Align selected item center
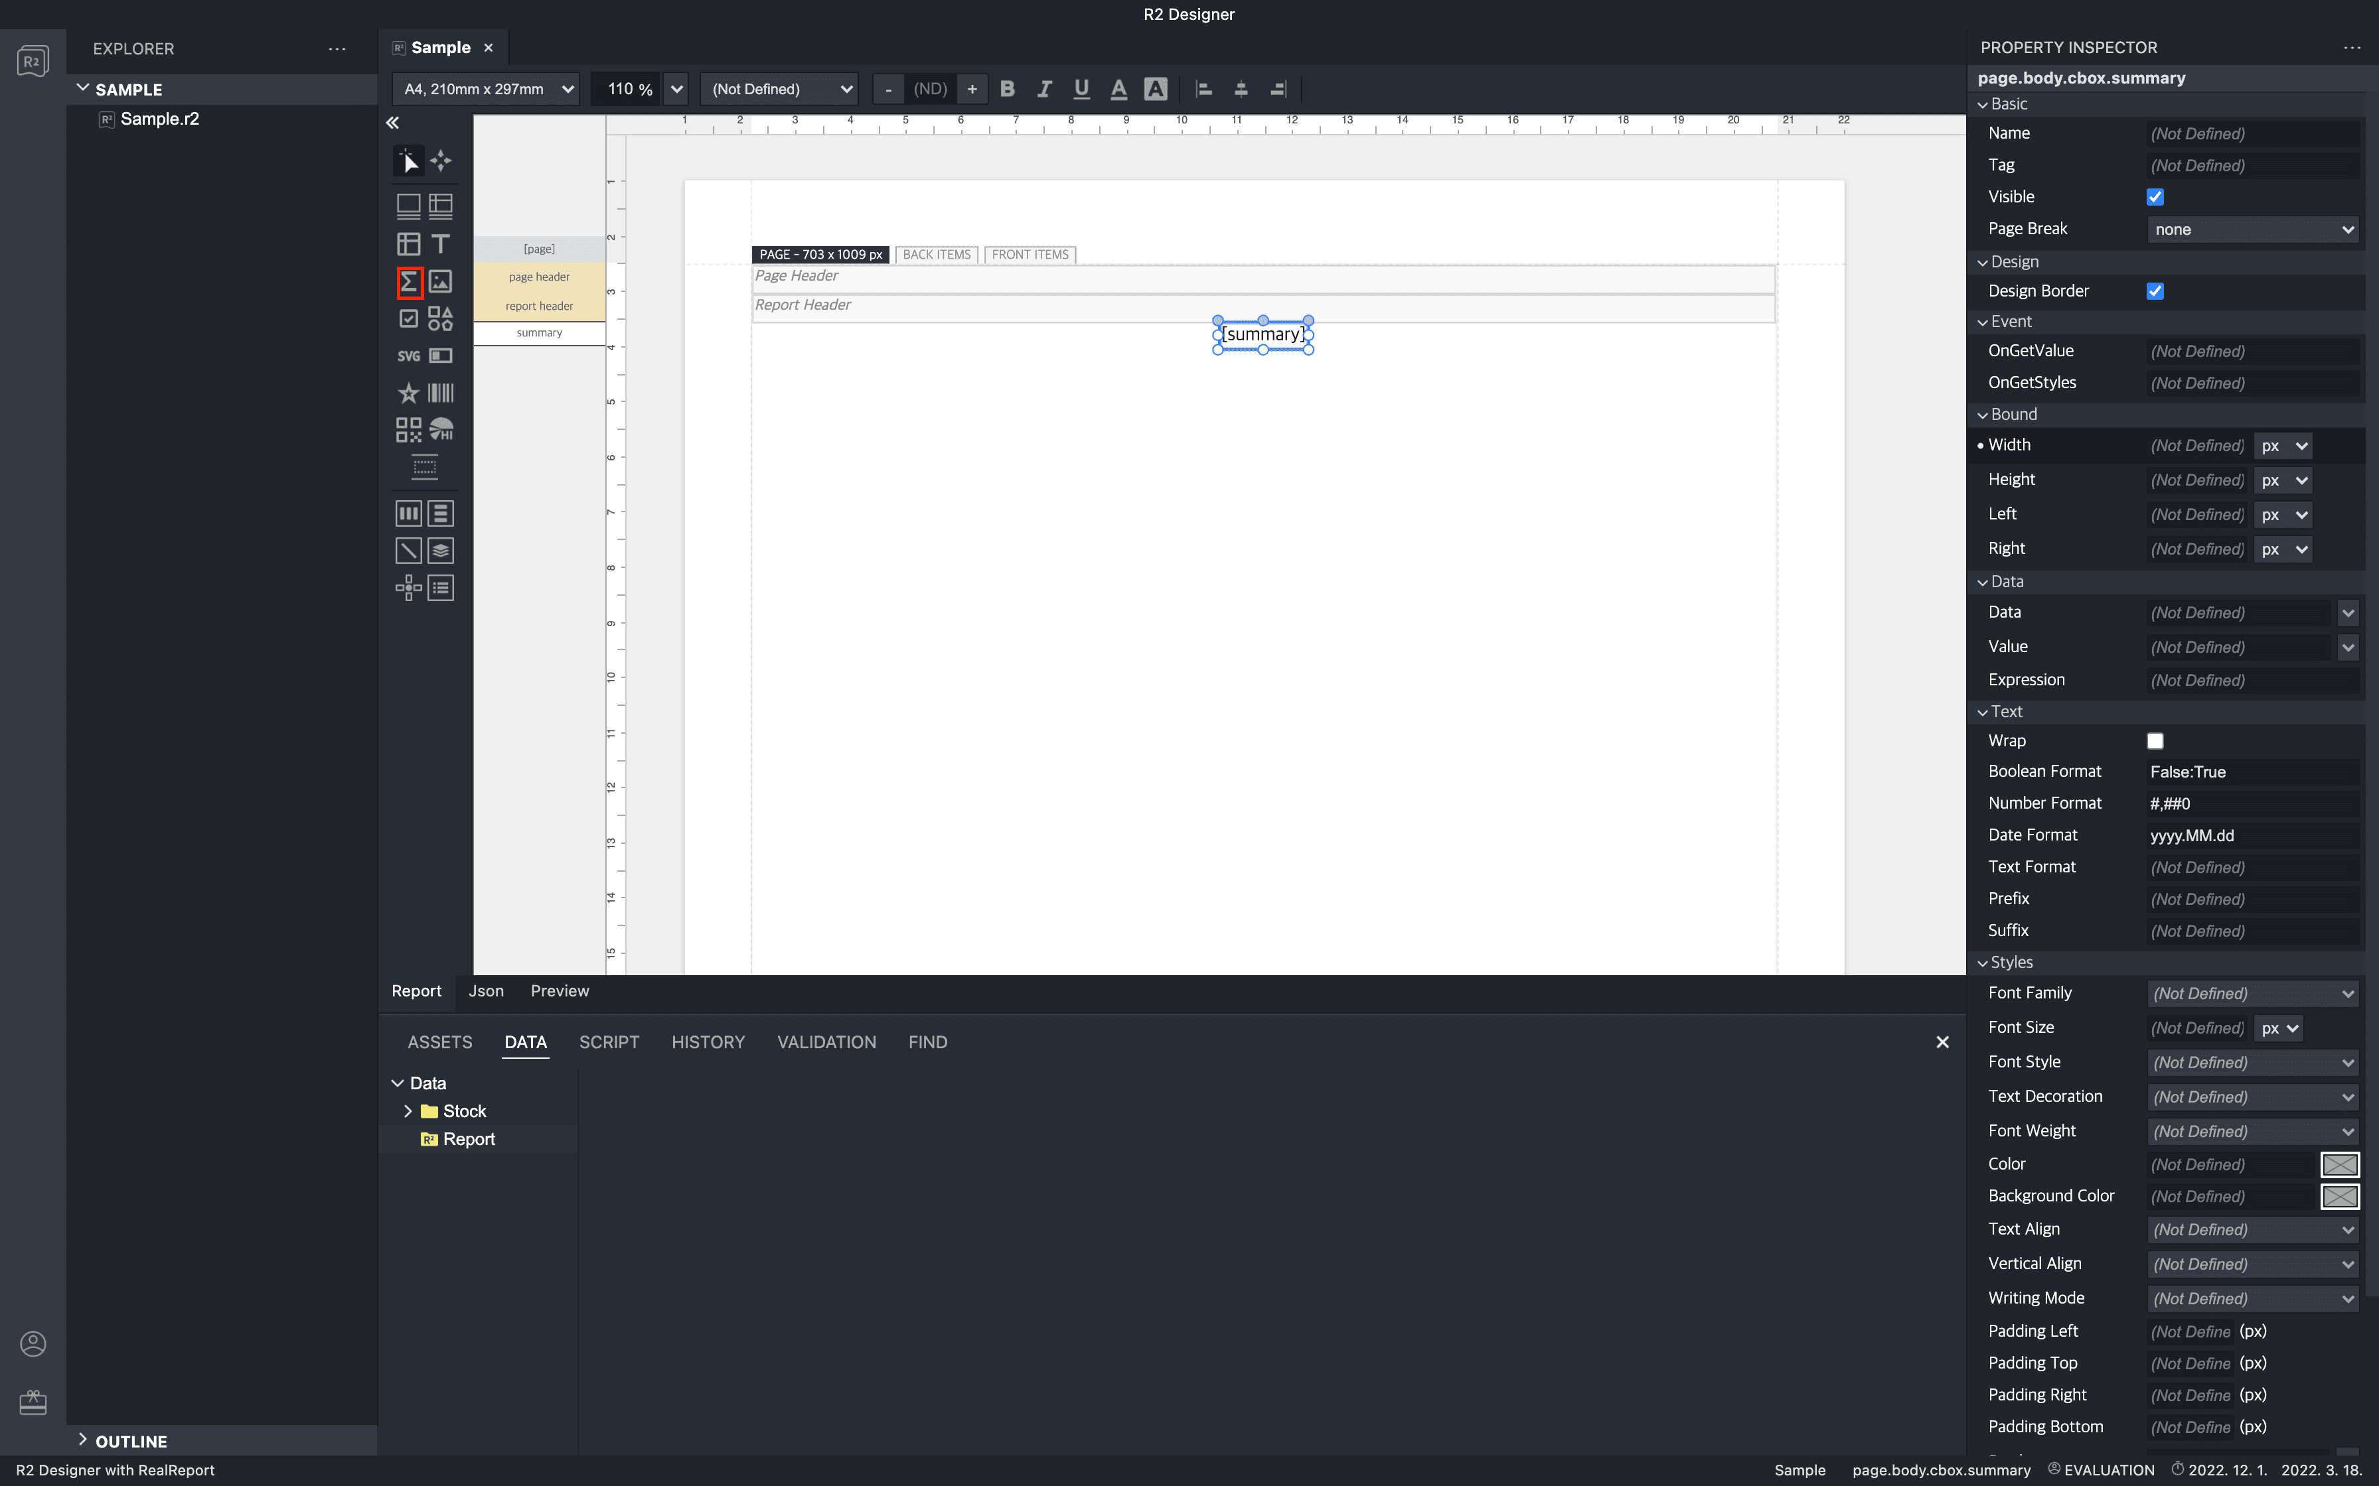 1241,88
